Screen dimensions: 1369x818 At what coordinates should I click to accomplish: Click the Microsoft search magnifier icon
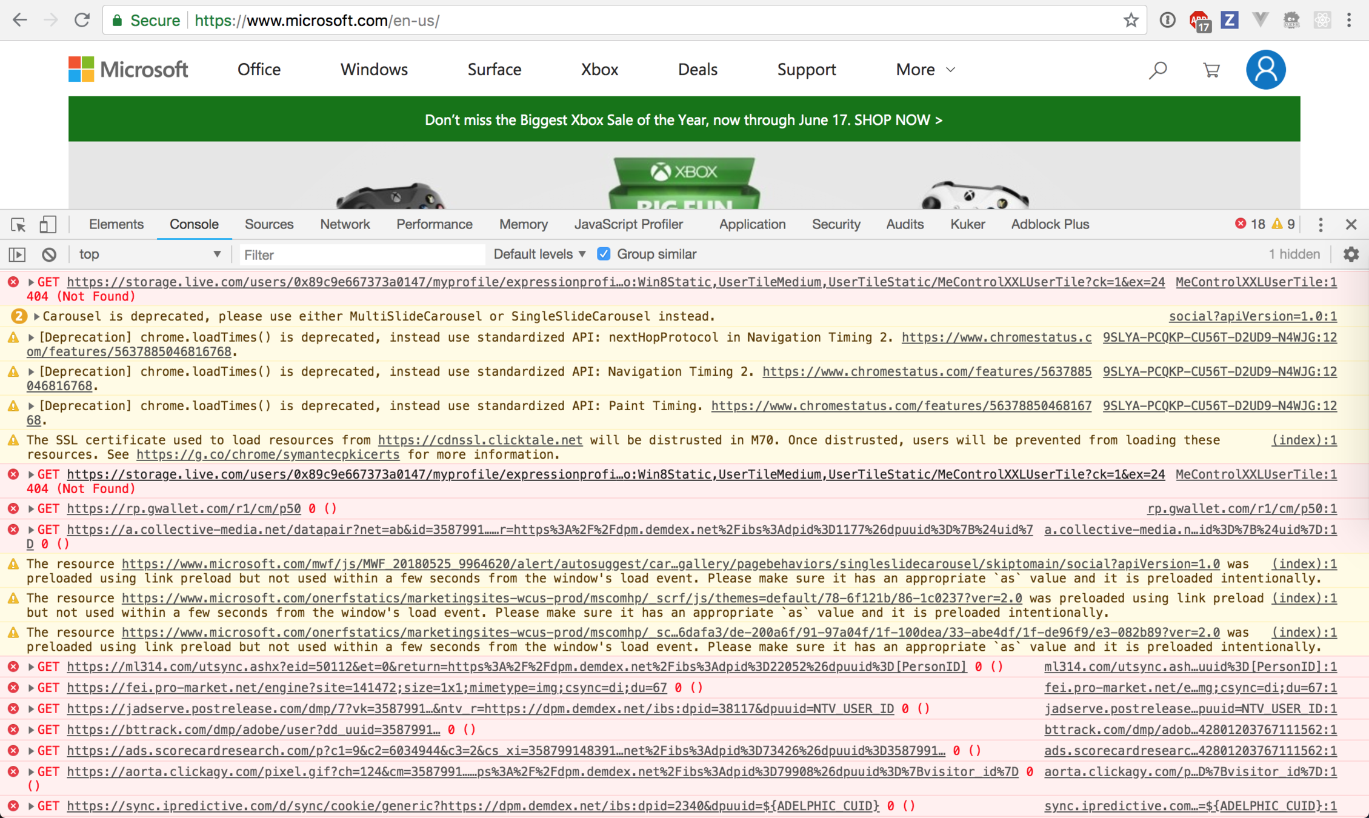[x=1157, y=70]
